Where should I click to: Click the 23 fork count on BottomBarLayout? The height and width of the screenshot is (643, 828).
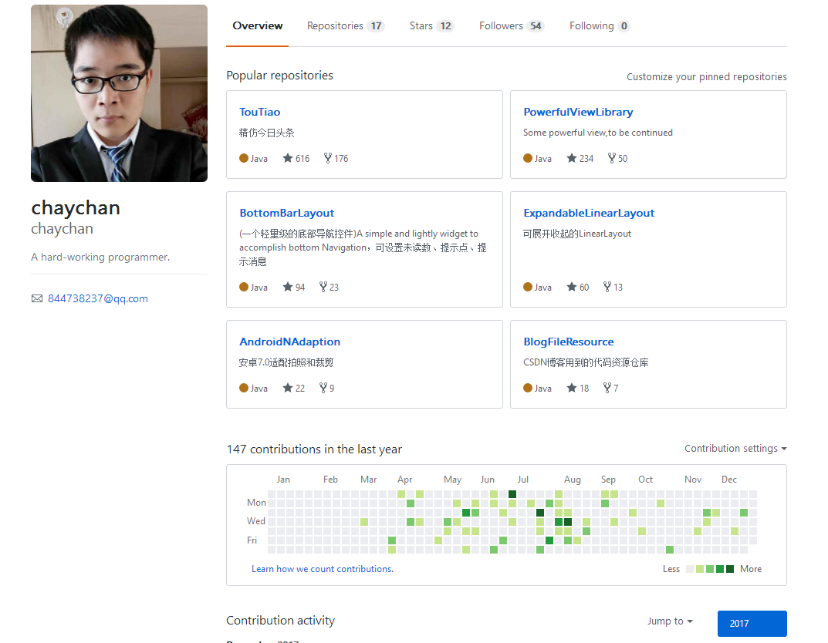tap(334, 287)
